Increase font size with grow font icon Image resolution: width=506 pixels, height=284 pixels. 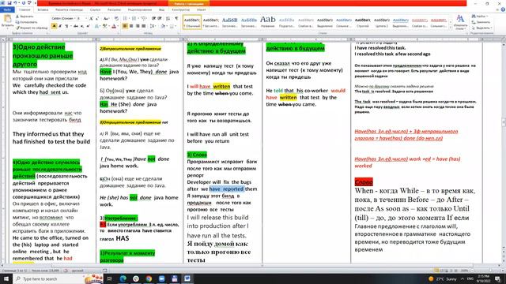(92, 19)
